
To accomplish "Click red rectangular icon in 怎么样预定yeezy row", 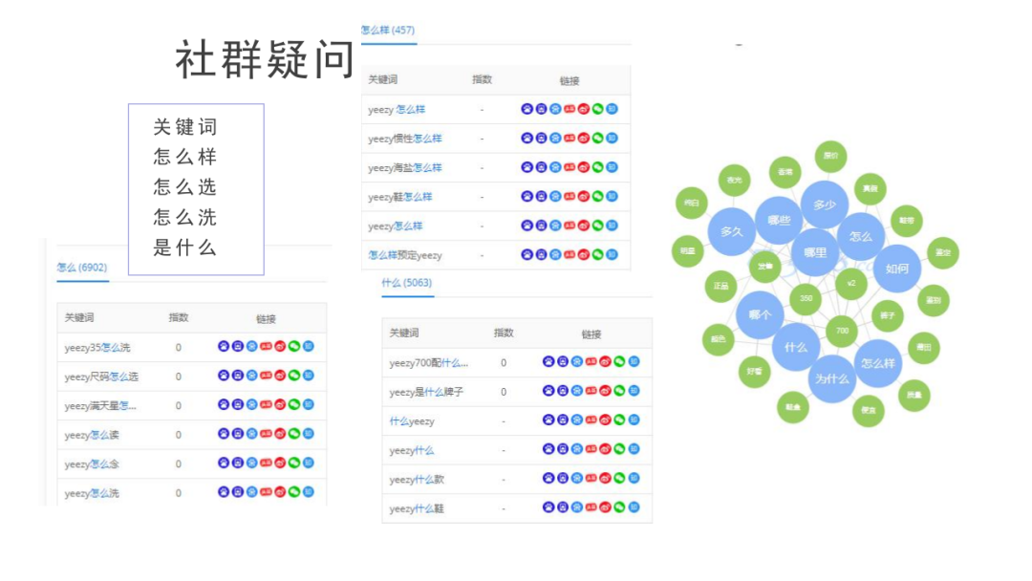I will (570, 254).
